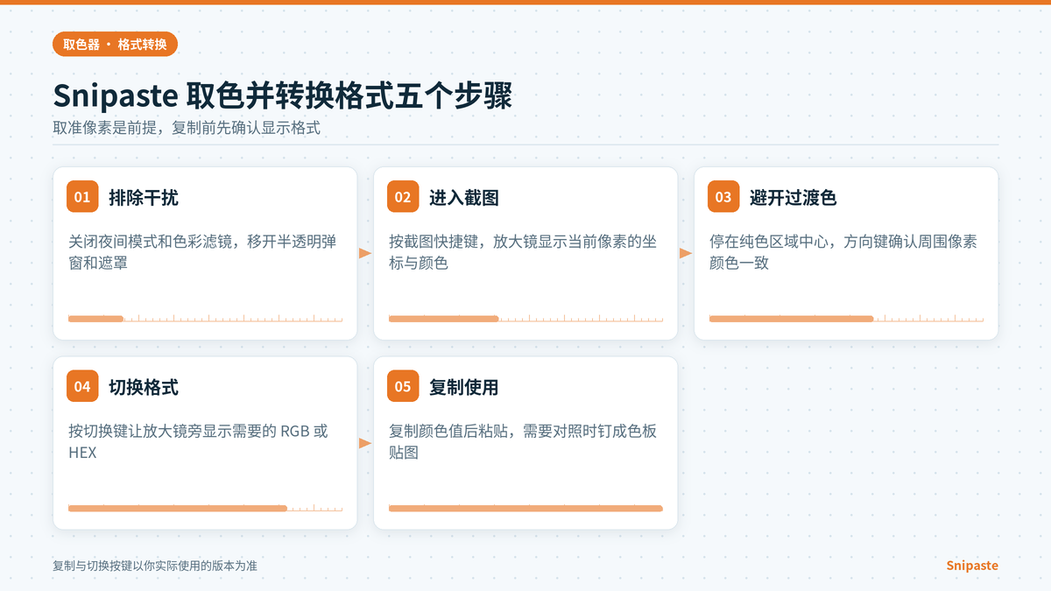
Task: Click the progress bar in the 排除干扰 card
Action: coord(205,319)
